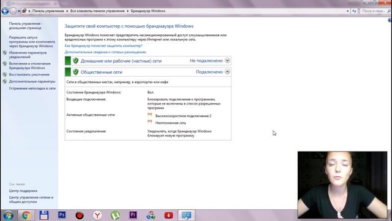Expand the 'Домашние или рабочие (частные) сети' section
The width and height of the screenshot is (392, 221).
[227, 60]
